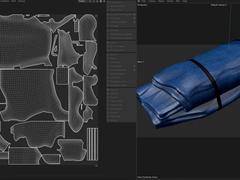The height and width of the screenshot is (180, 240).
Task: Open settings gear beside UV Rectangularize
Action: [x=134, y=70]
